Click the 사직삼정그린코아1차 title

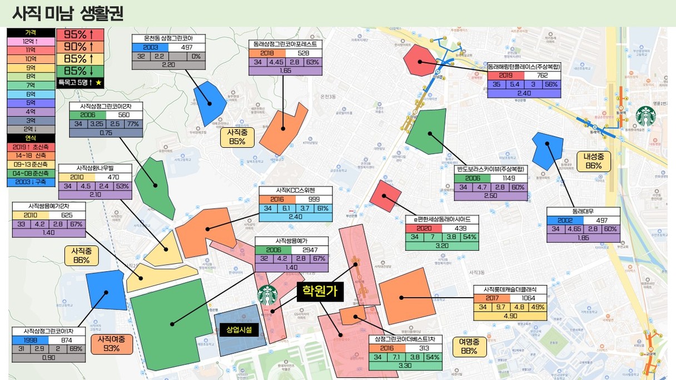point(48,332)
